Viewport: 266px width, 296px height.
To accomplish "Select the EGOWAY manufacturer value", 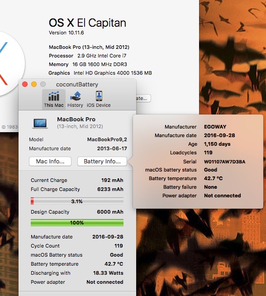I will 215,127.
